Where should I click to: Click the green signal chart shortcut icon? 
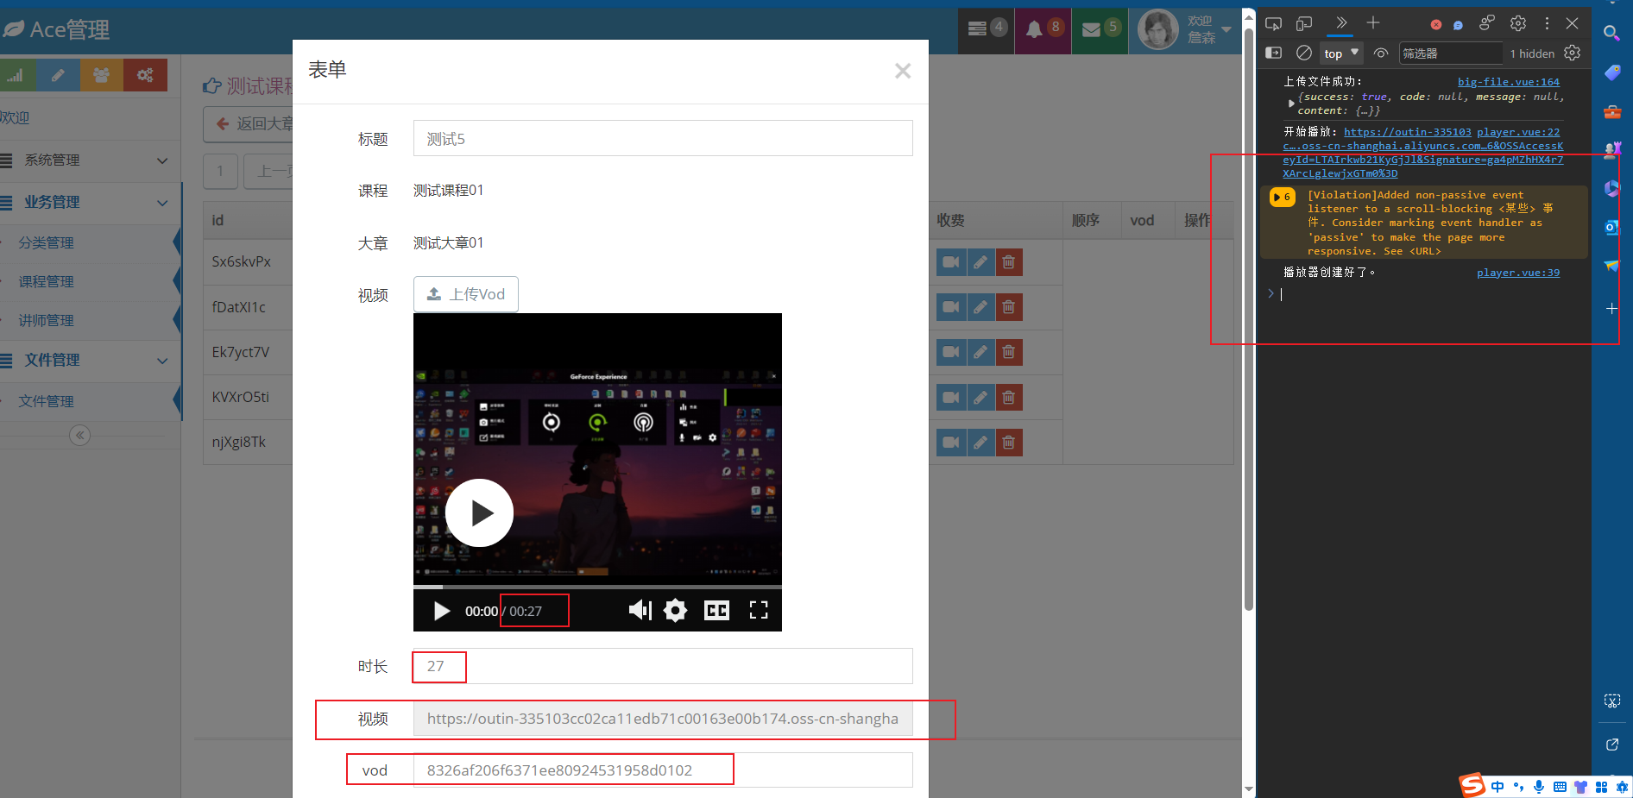pyautogui.click(x=16, y=75)
